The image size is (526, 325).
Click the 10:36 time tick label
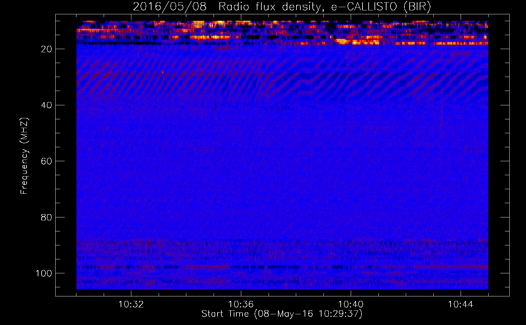pos(241,305)
